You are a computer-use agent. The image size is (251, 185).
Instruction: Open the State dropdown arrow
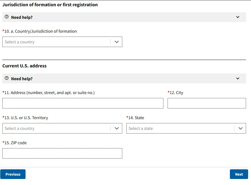[240, 128]
